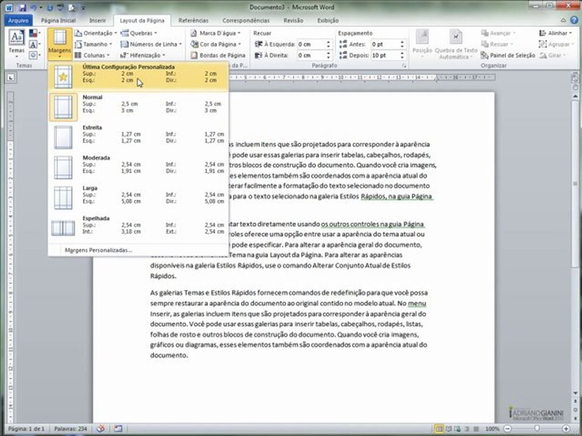Switch to the Inserir tab
Image resolution: width=582 pixels, height=436 pixels.
98,21
